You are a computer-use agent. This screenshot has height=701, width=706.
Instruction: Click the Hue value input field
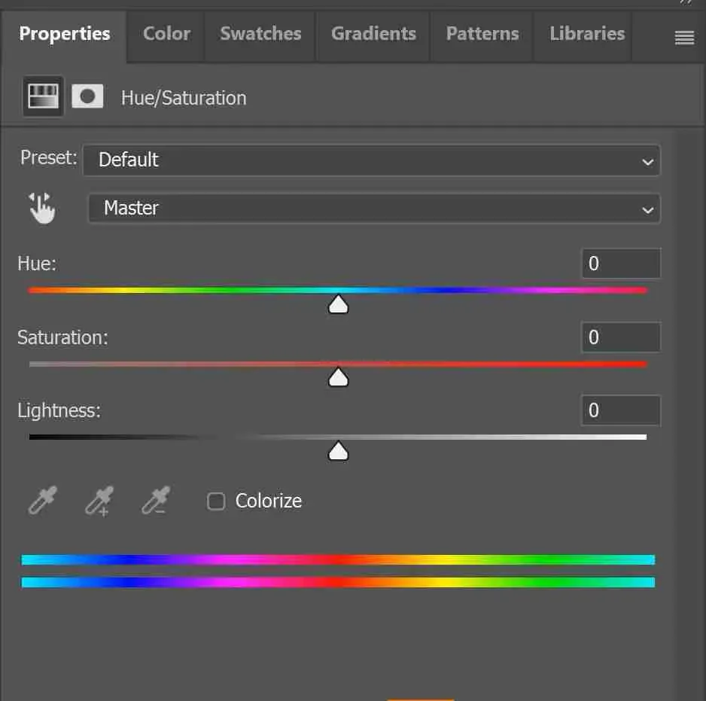[x=621, y=264]
